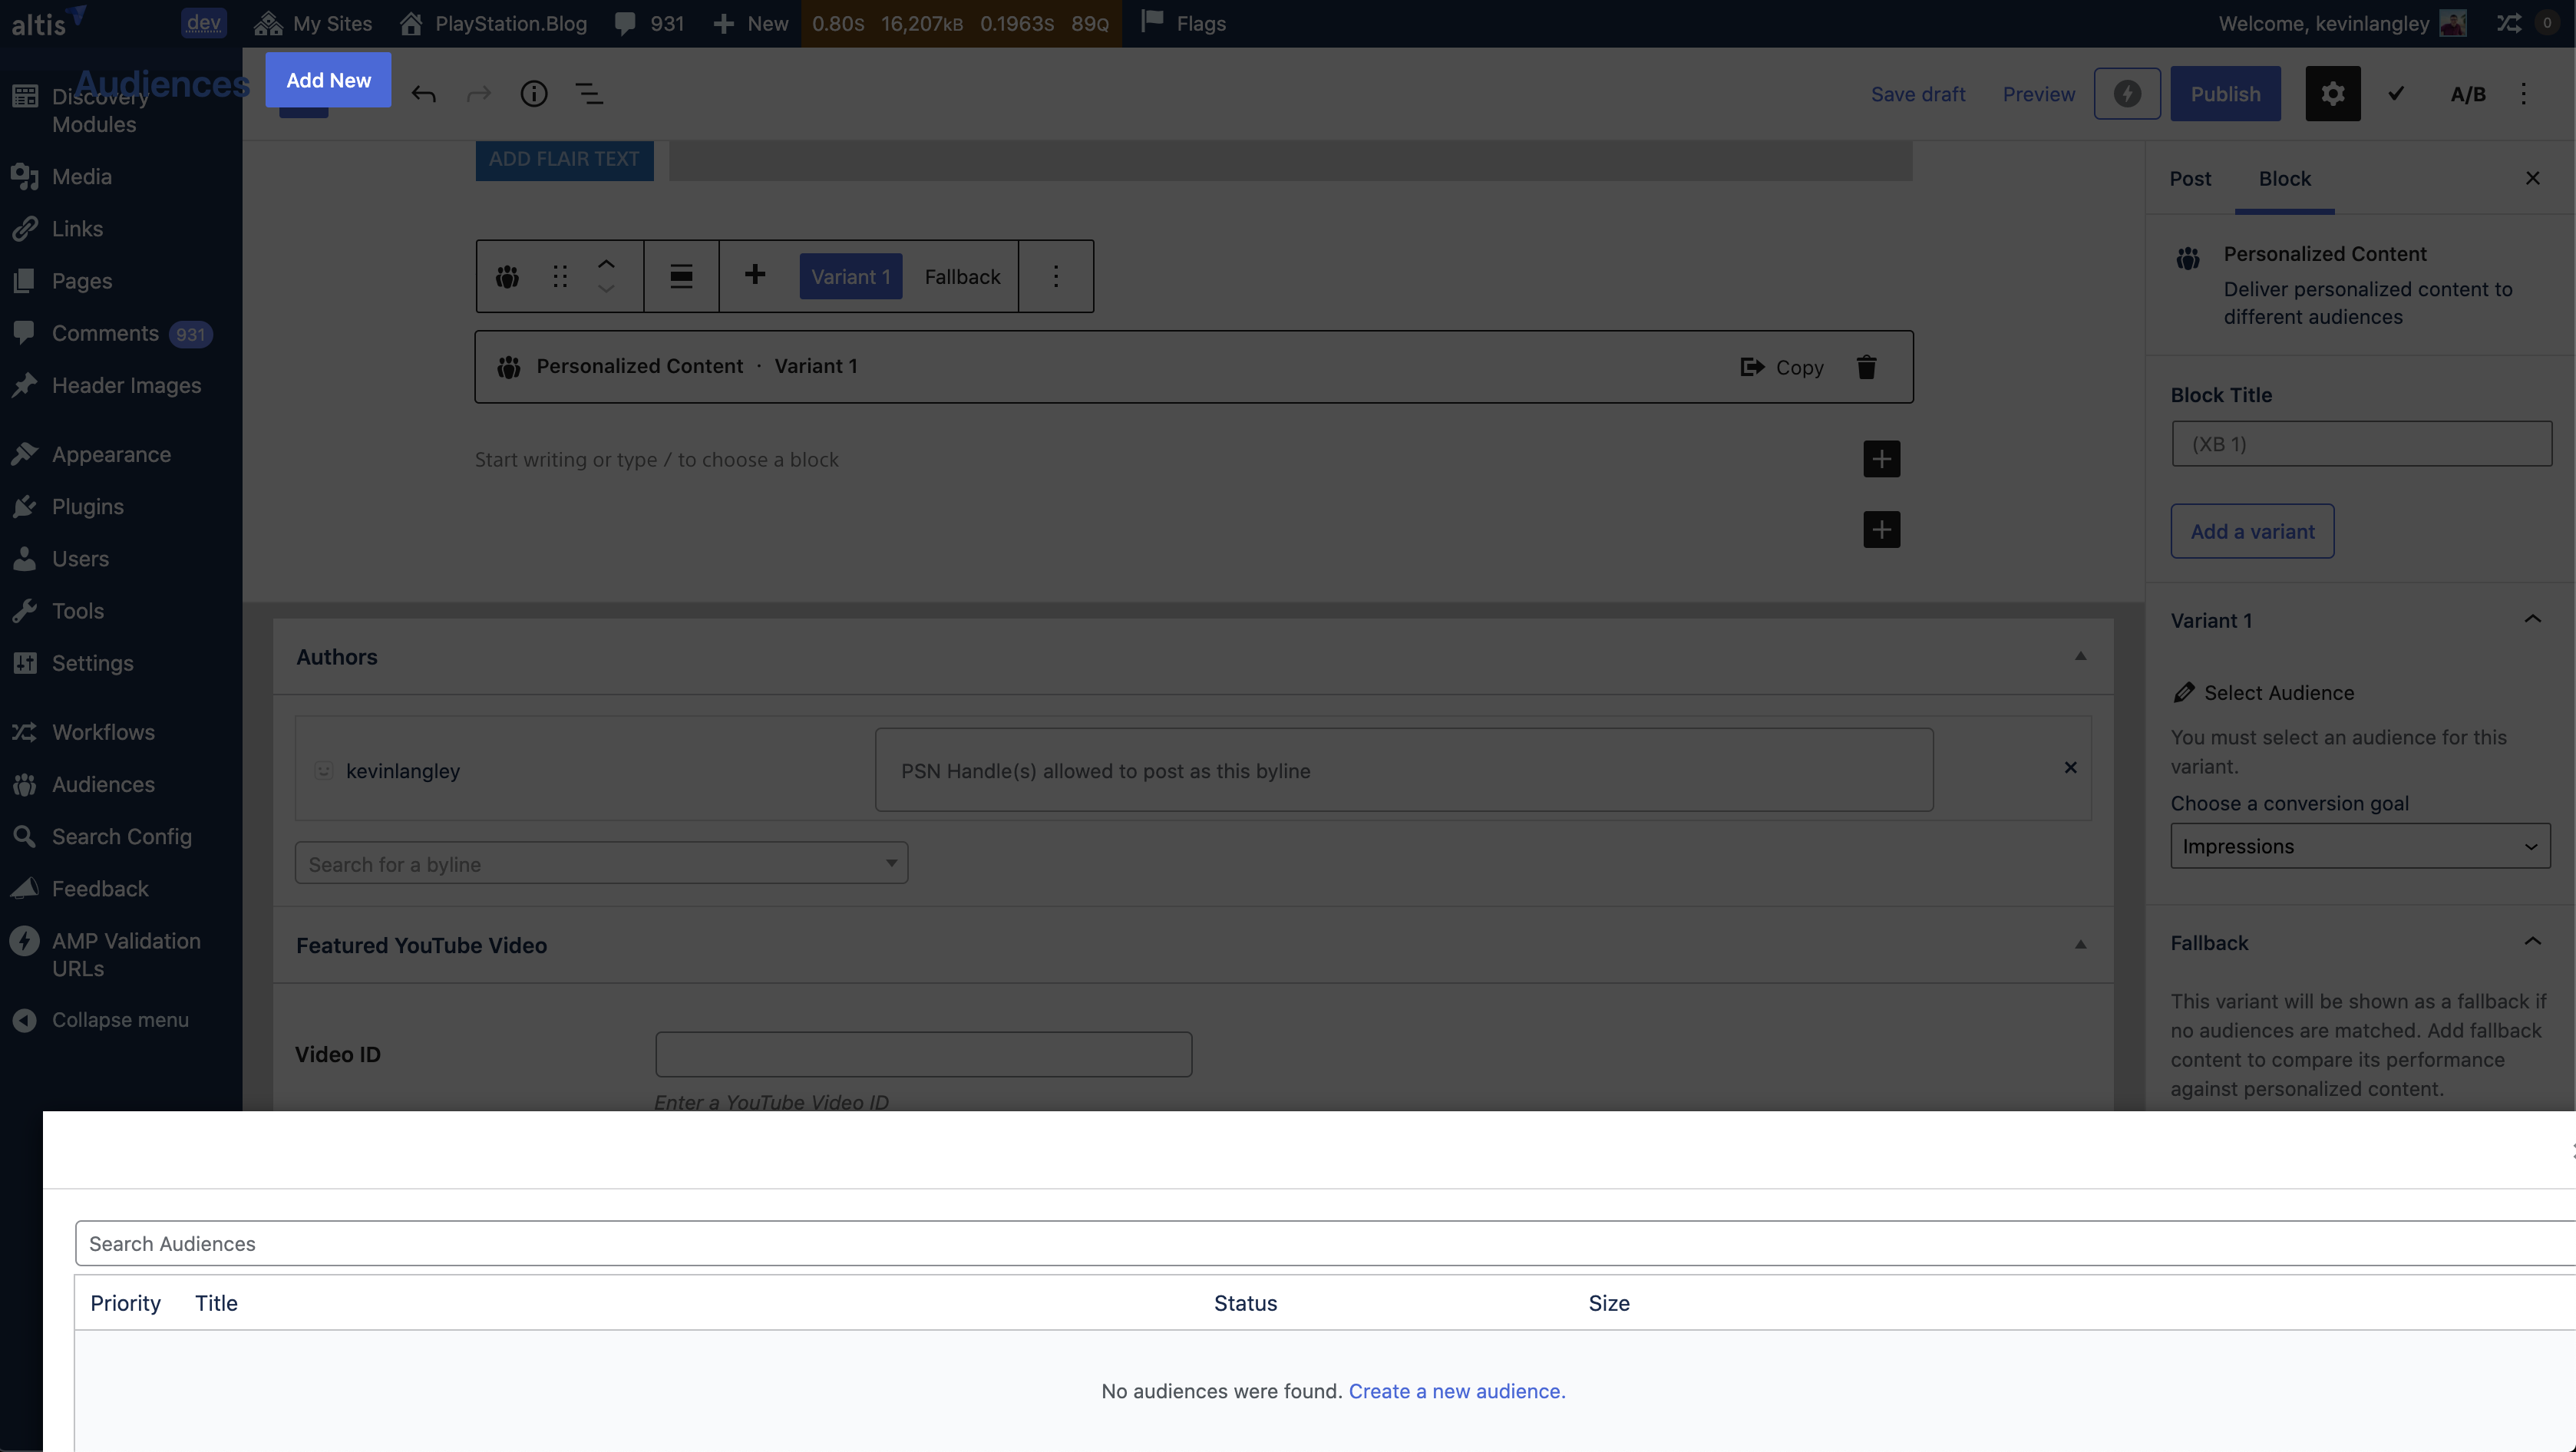Select the Fallback variant tab
This screenshot has width=2576, height=1452.
coord(962,277)
